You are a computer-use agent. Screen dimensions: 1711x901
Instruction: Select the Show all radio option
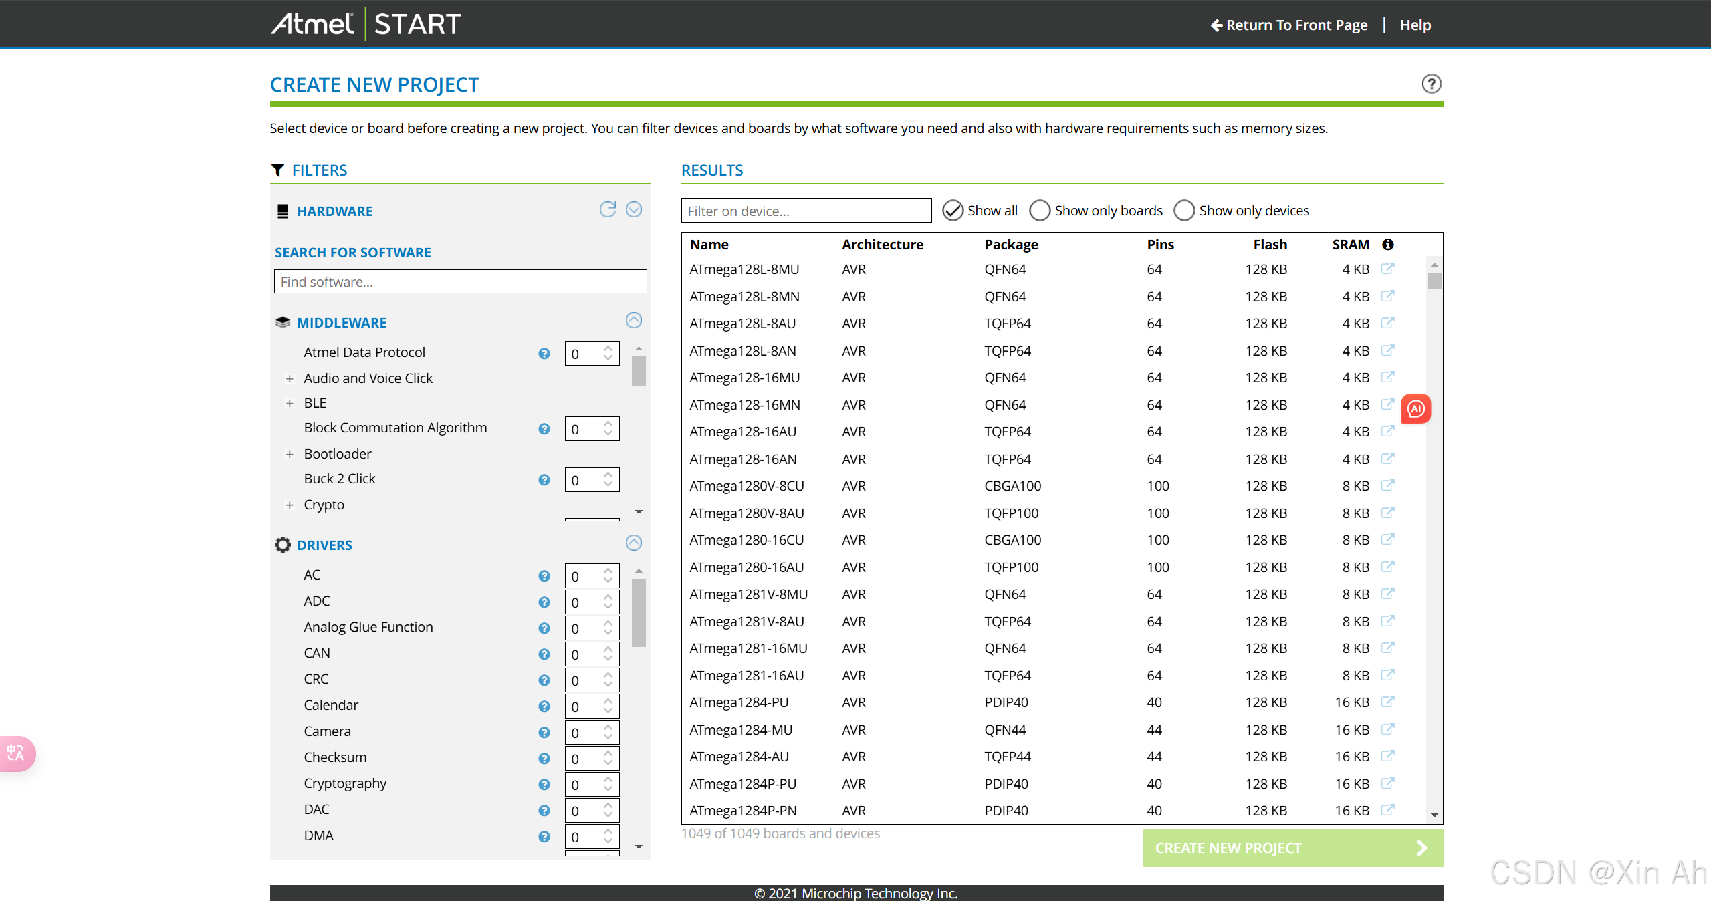tap(952, 211)
